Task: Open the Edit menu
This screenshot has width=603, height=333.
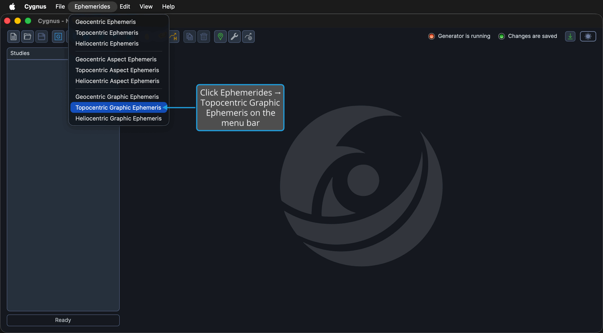Action: [125, 6]
